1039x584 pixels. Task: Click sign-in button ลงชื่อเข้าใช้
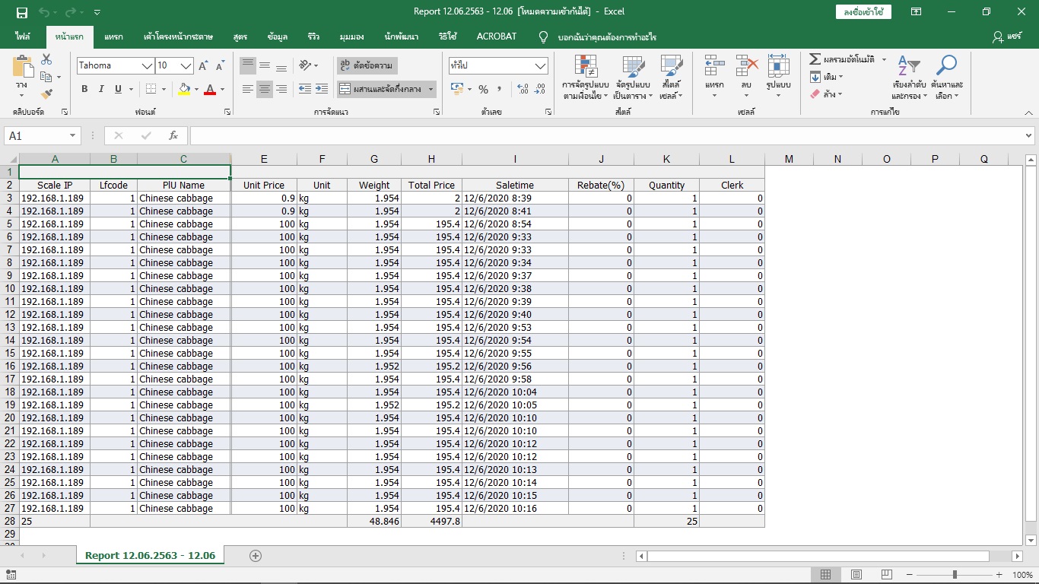coord(863,12)
